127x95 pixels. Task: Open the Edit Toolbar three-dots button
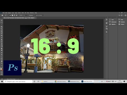2,65
